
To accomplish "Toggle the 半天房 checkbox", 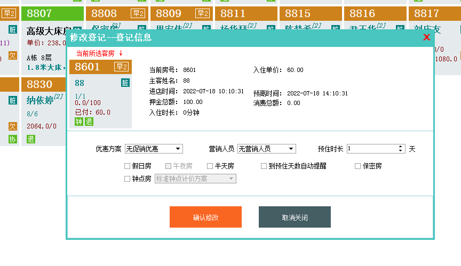I will [210, 166].
